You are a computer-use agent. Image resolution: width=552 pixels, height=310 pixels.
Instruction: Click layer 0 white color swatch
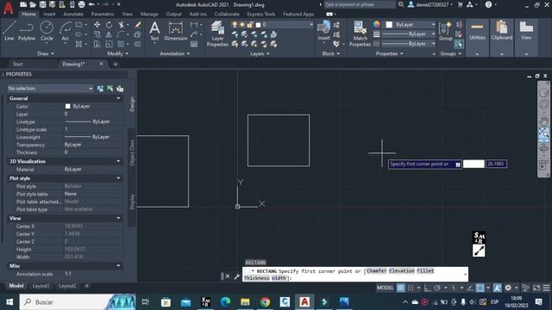tap(258, 25)
